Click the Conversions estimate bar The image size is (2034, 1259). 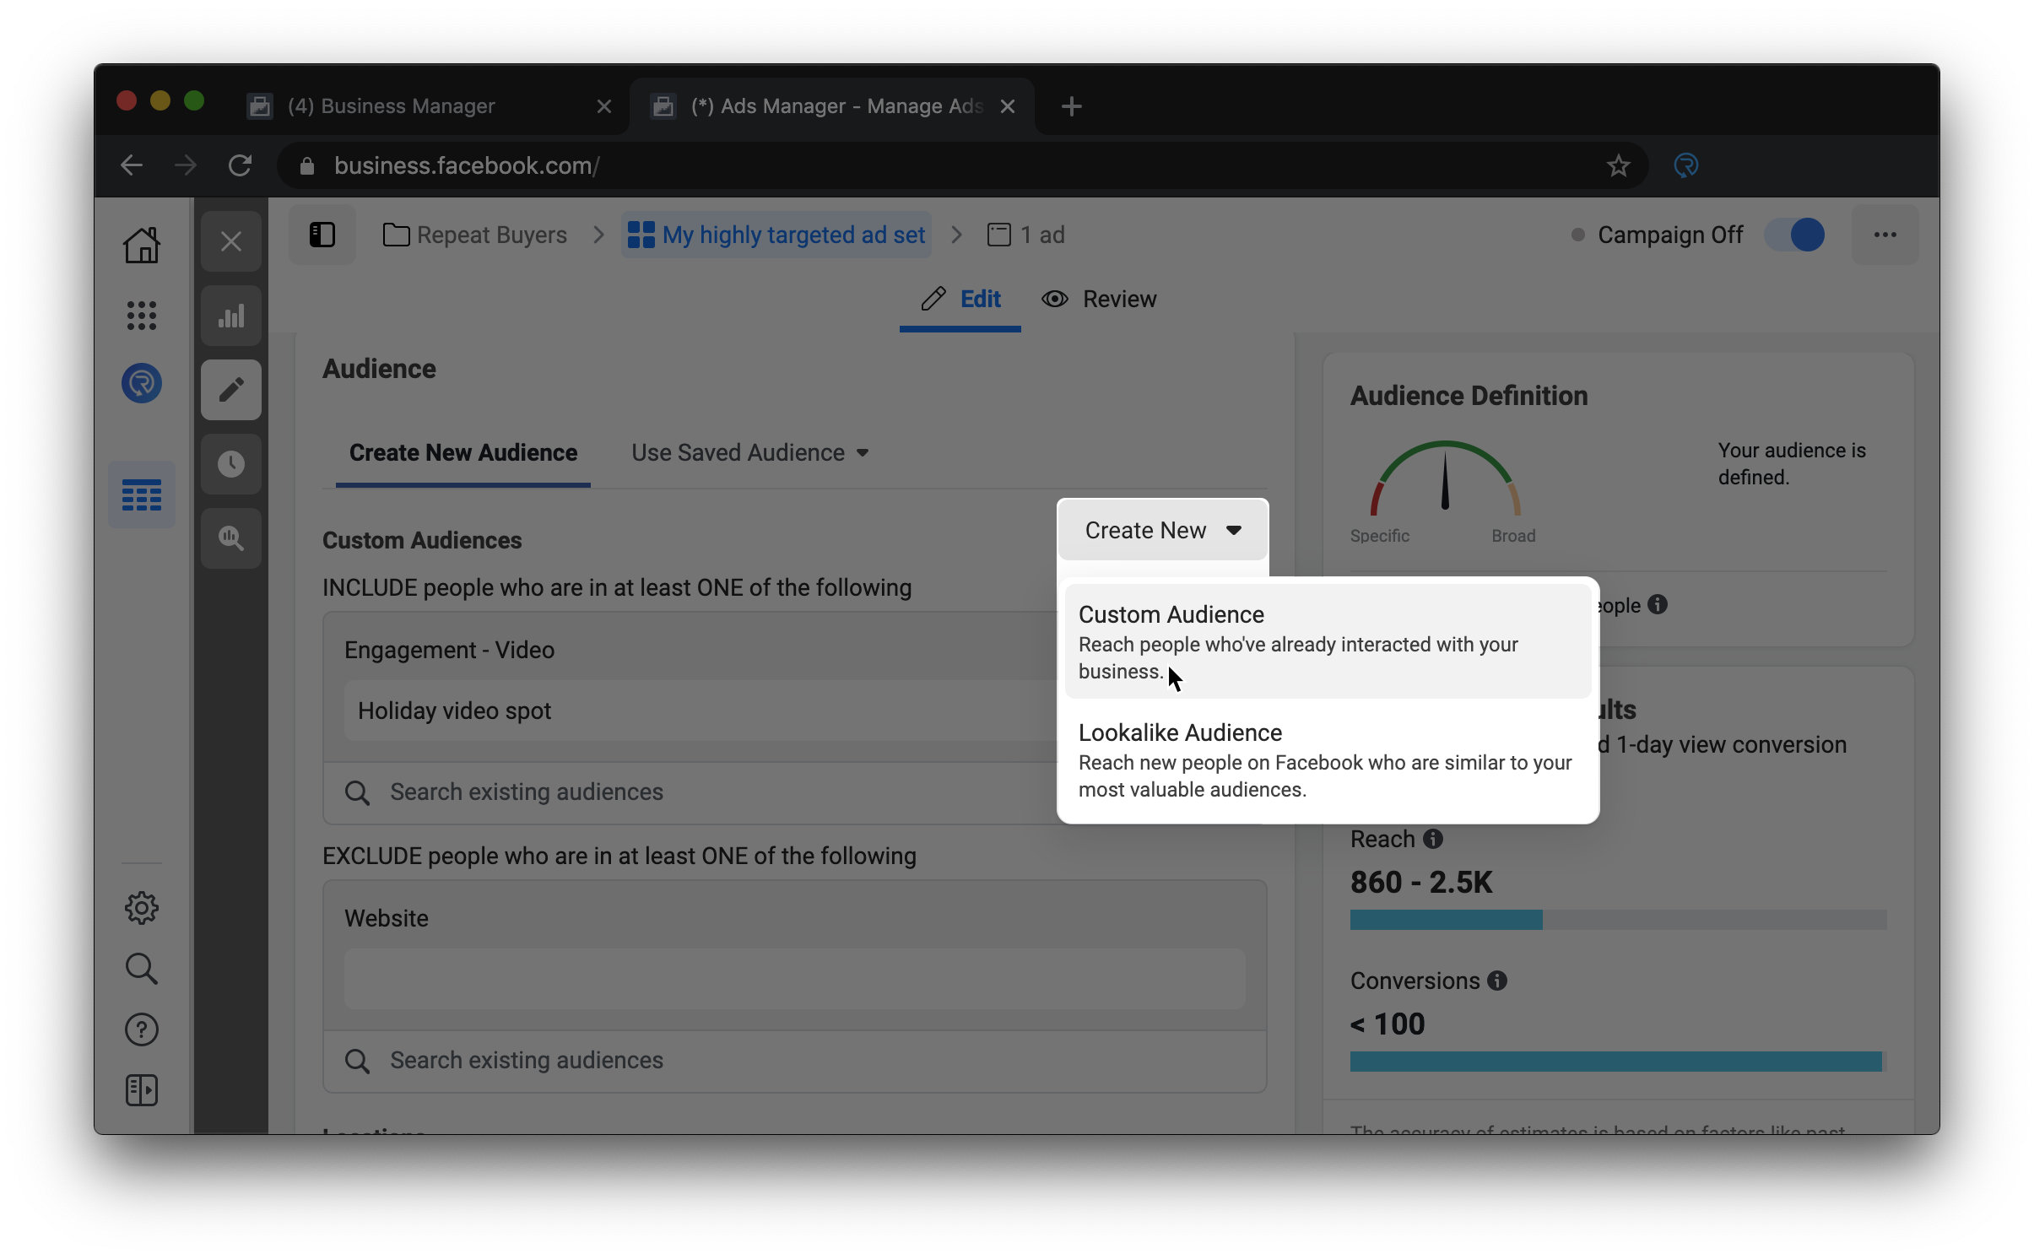(1618, 1062)
